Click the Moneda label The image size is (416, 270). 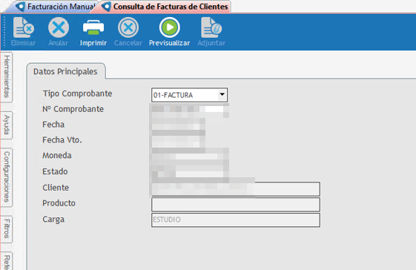[x=57, y=155]
